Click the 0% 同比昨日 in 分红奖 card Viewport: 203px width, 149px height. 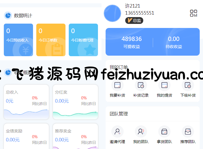click(x=88, y=101)
